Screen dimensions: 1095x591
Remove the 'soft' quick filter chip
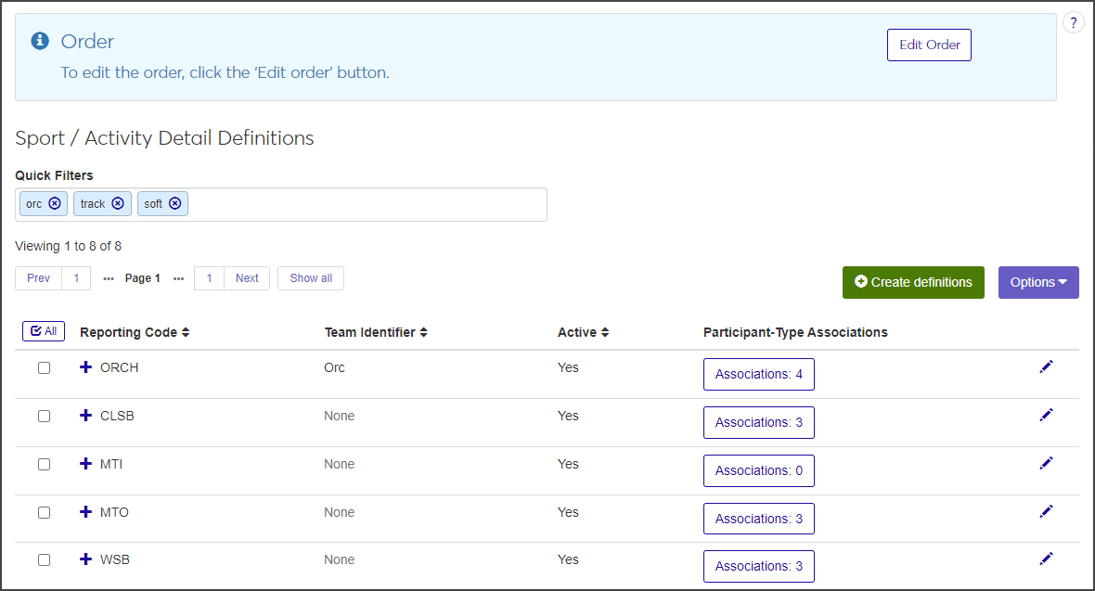[x=174, y=204]
